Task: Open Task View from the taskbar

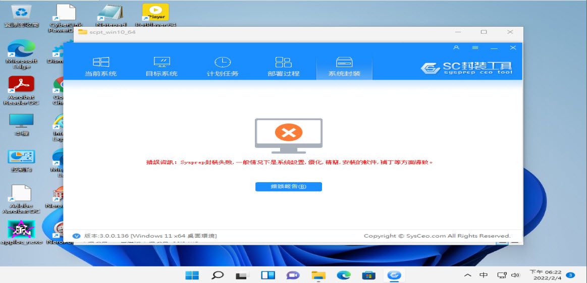Action: (243, 275)
